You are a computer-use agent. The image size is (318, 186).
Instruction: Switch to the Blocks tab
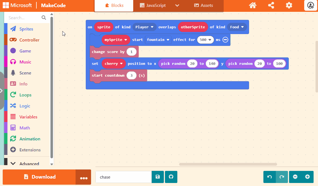coord(114,5)
